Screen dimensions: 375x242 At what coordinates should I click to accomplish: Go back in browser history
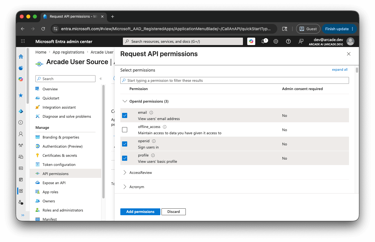tap(23, 29)
